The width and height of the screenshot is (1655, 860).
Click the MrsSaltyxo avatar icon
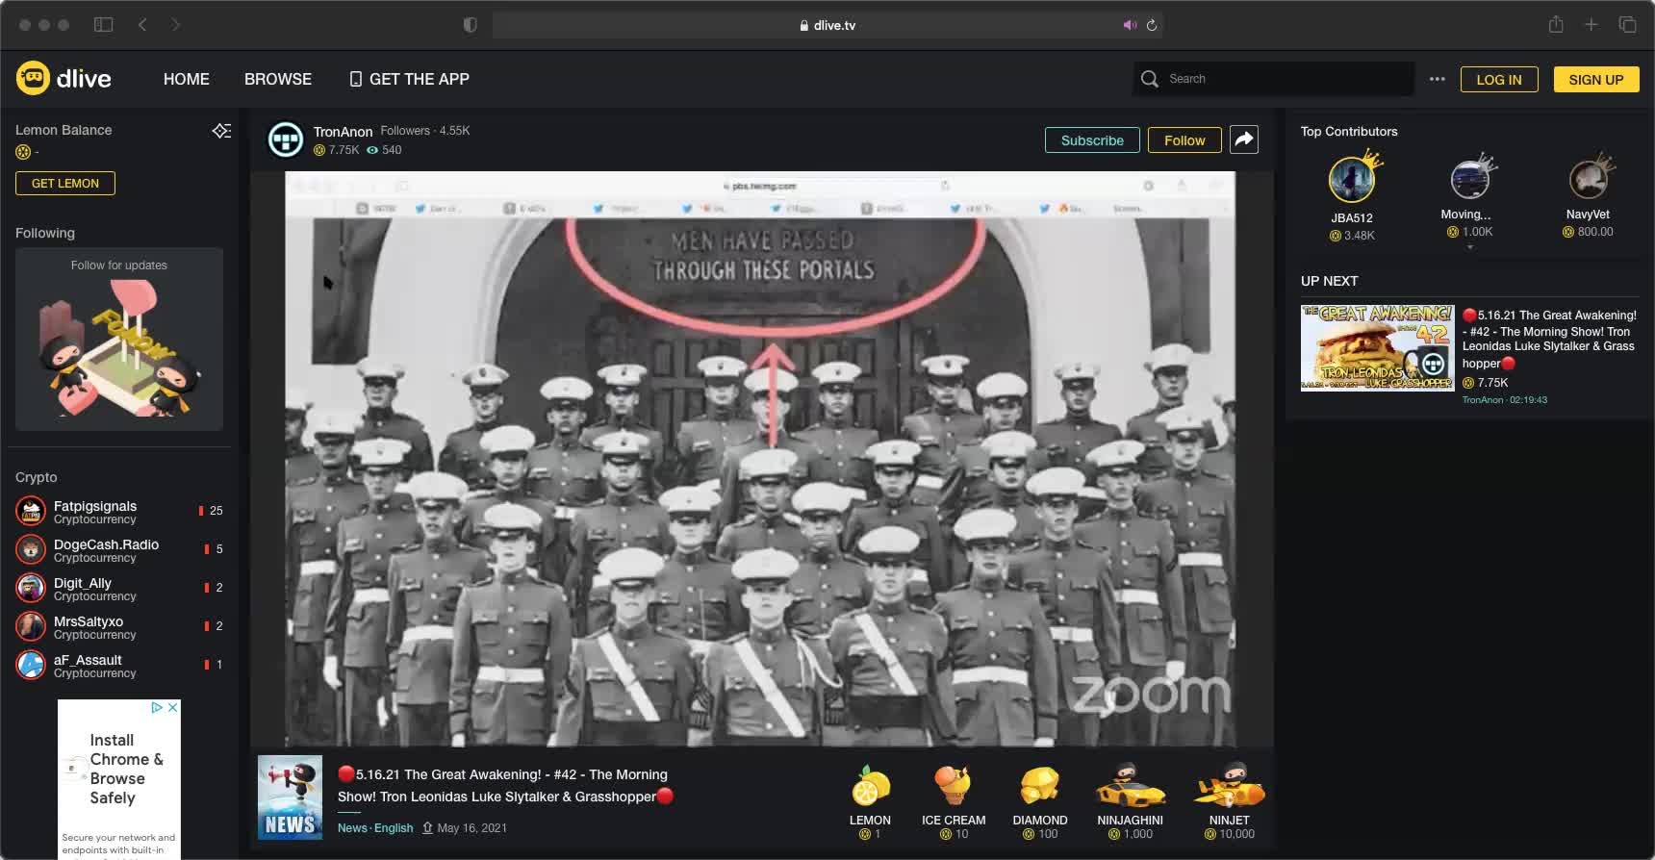(31, 626)
